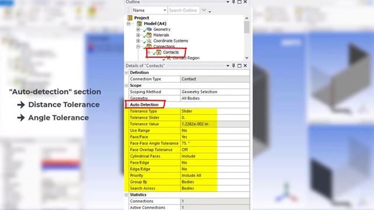Click the "Cylindrical Faces" property label
The image size is (374, 210).
[x=145, y=156]
